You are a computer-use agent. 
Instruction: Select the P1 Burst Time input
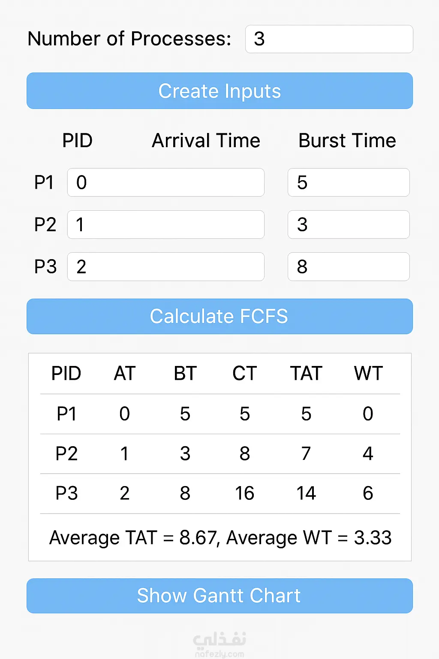tap(348, 182)
